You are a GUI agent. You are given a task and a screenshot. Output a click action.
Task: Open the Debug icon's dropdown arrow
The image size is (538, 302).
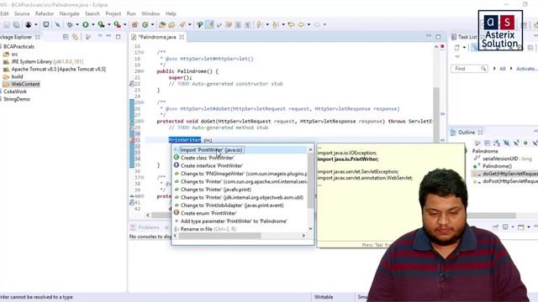click(x=76, y=24)
